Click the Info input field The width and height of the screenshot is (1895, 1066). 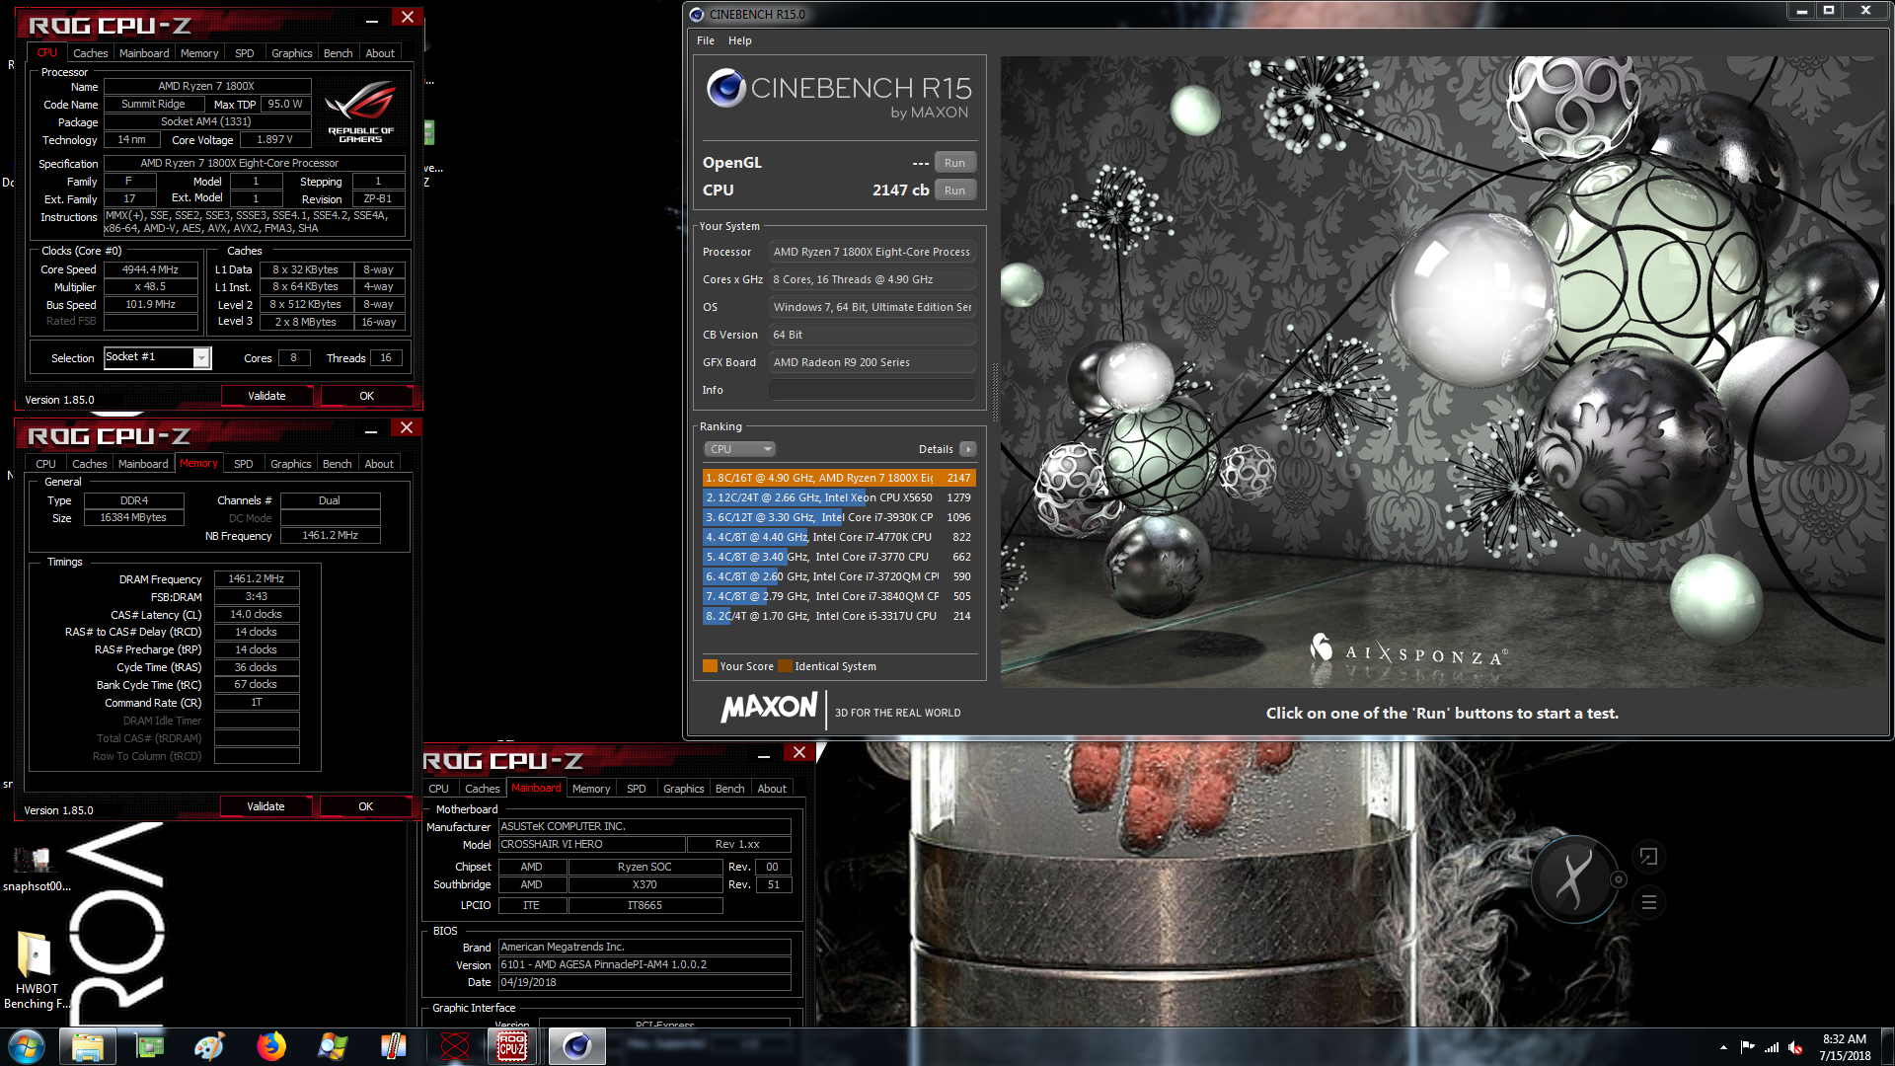(872, 390)
